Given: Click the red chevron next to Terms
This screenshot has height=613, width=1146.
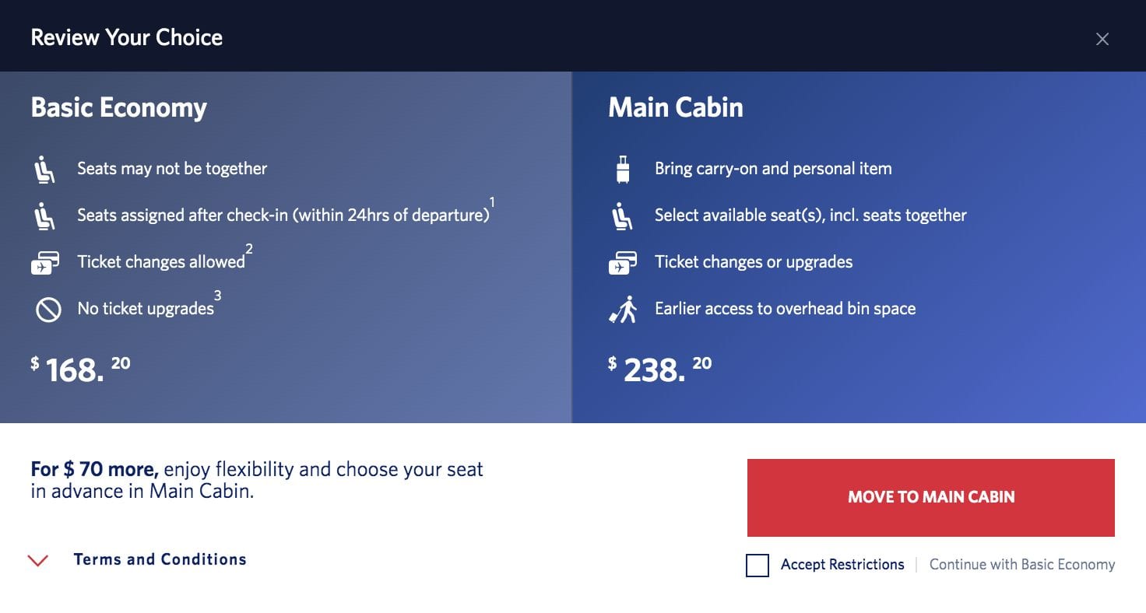Looking at the screenshot, I should coord(37,559).
